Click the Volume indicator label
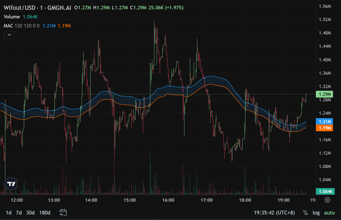 pos(12,17)
